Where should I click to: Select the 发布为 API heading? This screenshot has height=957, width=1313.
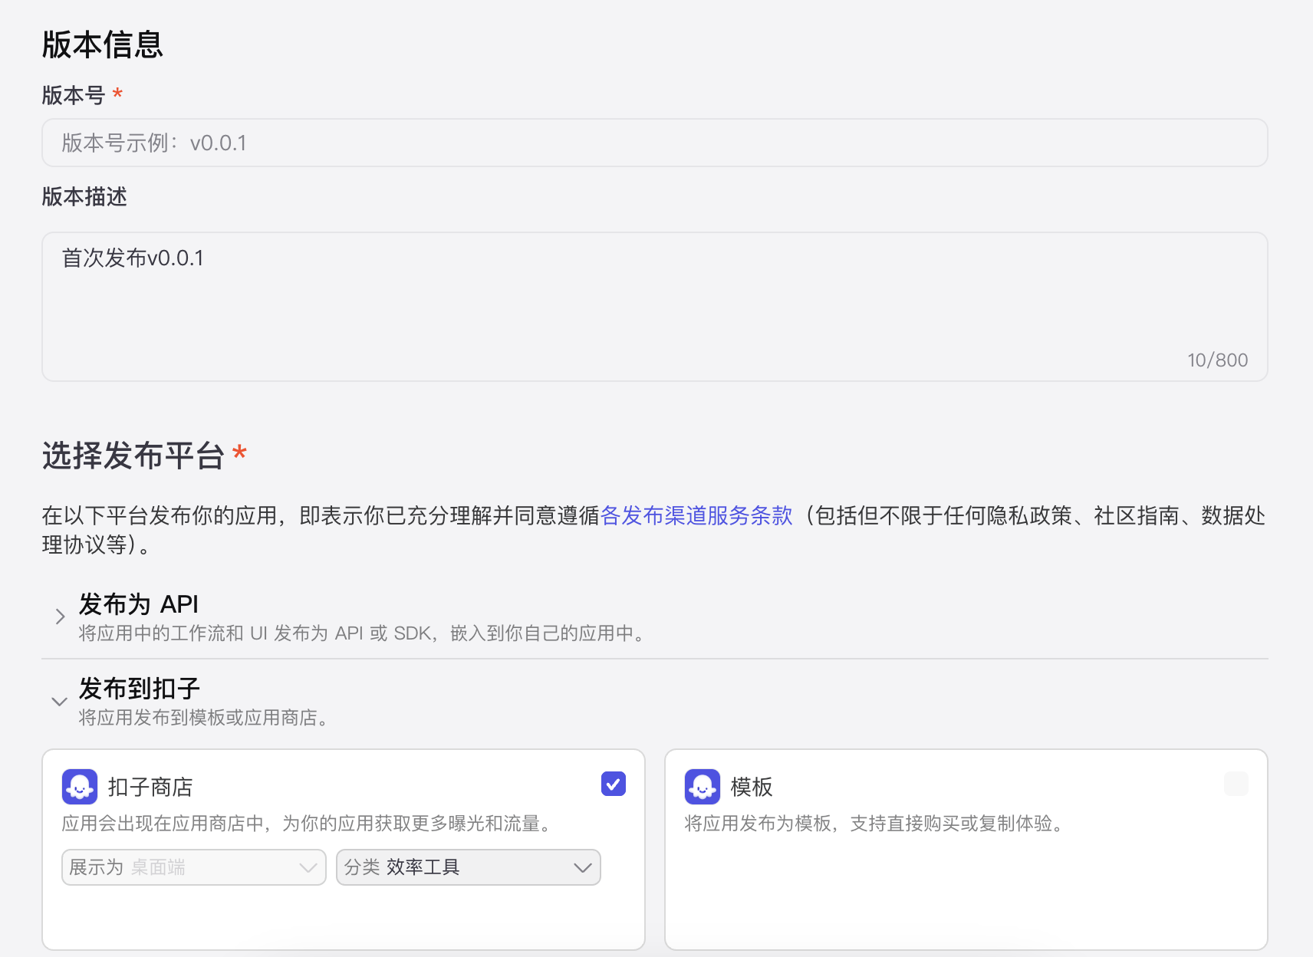tap(139, 604)
